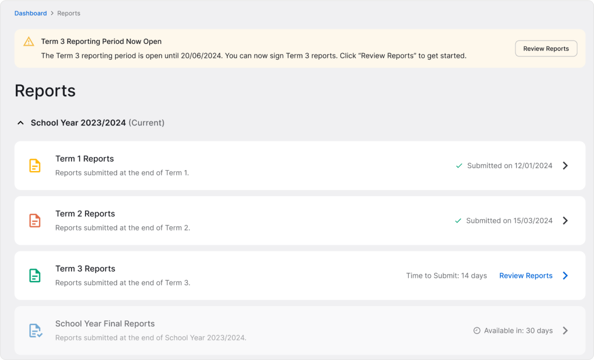Open Term 2 Reports via its right chevron

[x=565, y=221]
